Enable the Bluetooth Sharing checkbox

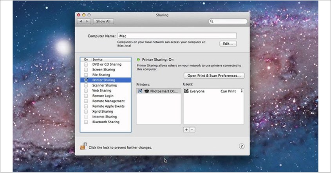(x=86, y=122)
